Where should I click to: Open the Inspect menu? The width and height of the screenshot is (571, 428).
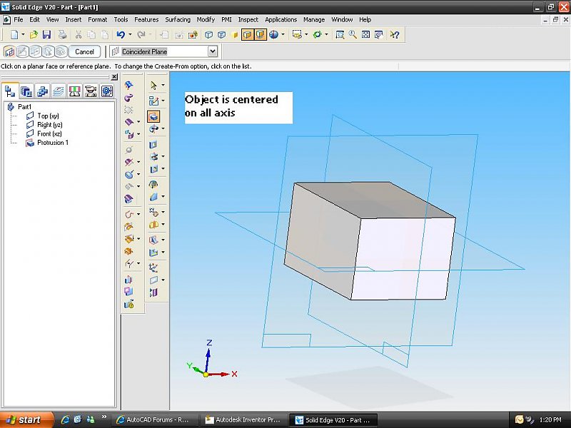coord(248,19)
